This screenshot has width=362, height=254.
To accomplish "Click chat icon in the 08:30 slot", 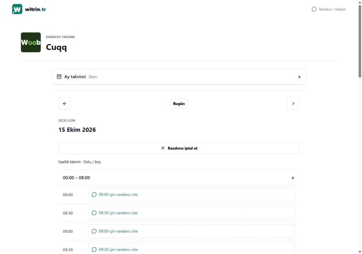I will click(94, 213).
